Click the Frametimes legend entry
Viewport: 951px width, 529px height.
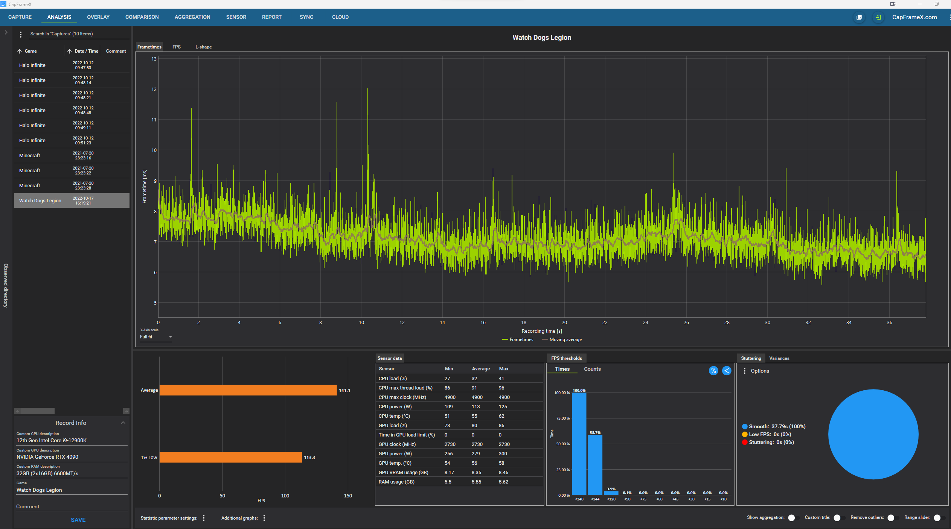coord(518,340)
